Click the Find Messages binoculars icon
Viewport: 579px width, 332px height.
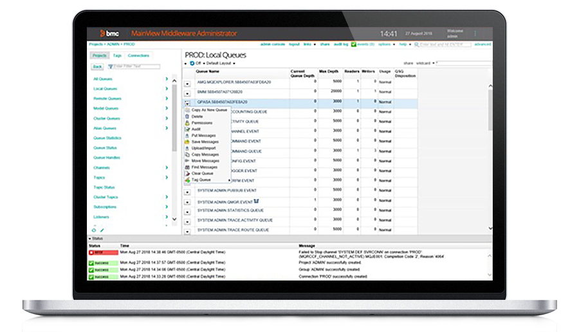click(x=187, y=167)
